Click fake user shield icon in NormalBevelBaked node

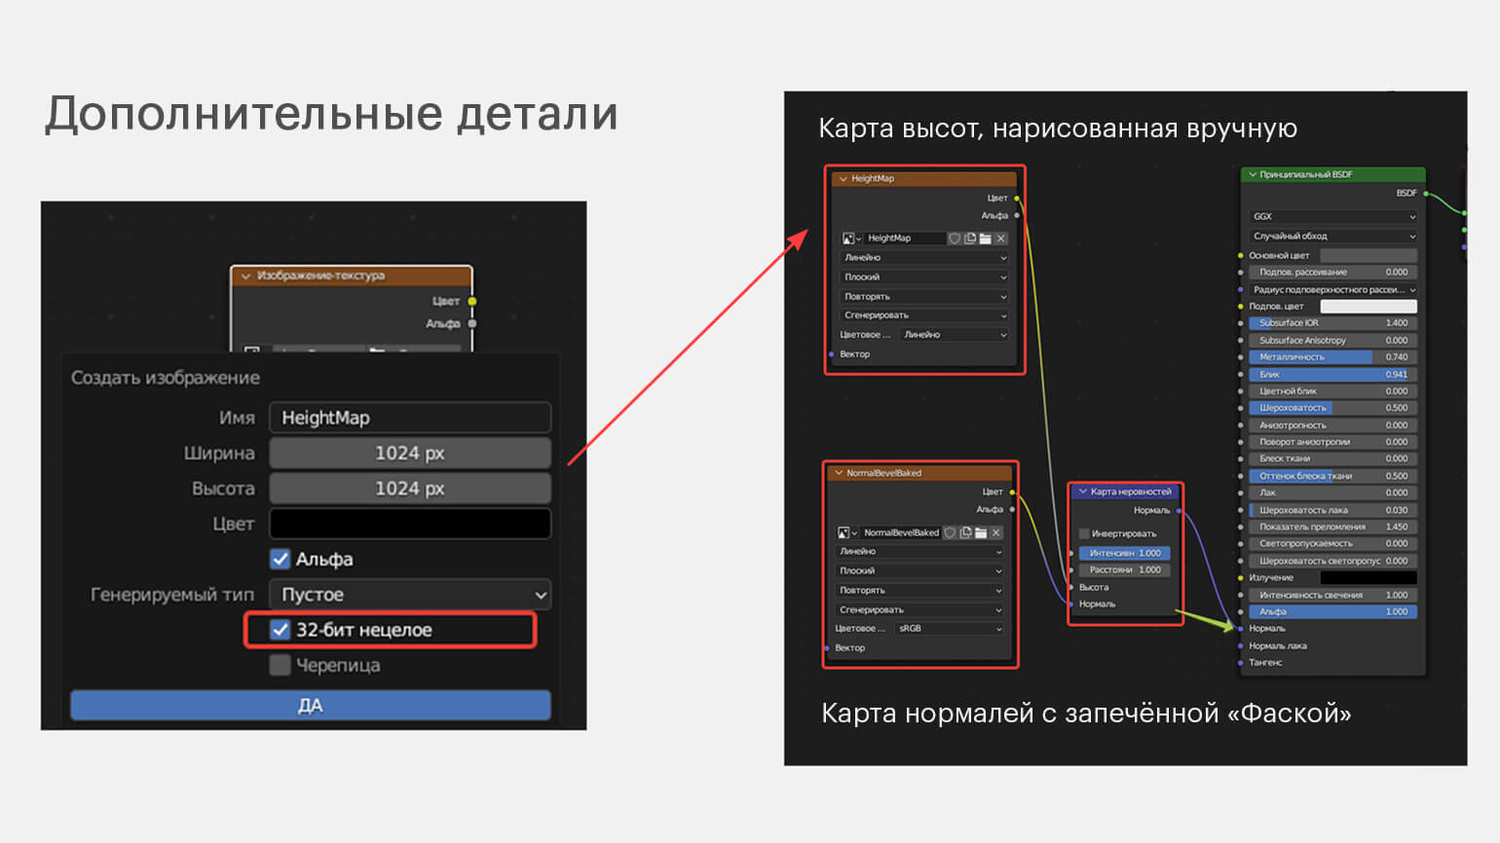click(950, 533)
